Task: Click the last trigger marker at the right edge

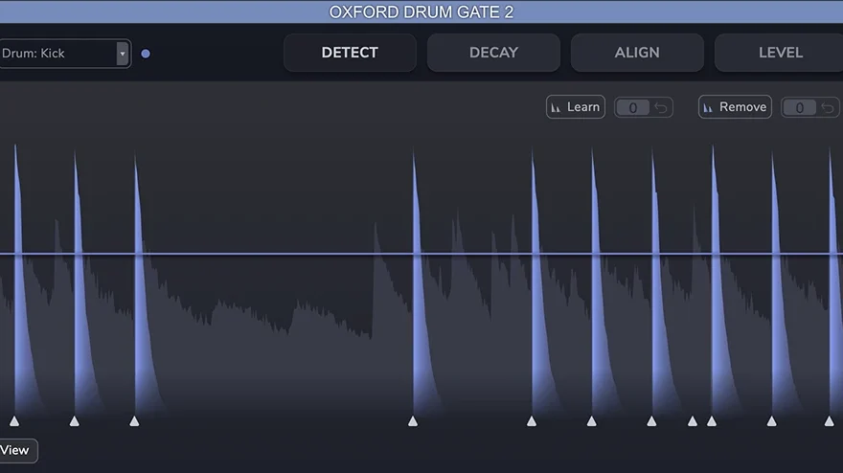Action: [x=830, y=420]
